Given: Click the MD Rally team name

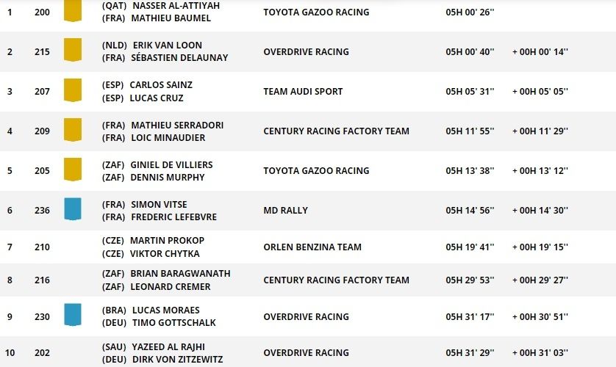Looking at the screenshot, I should [x=285, y=211].
